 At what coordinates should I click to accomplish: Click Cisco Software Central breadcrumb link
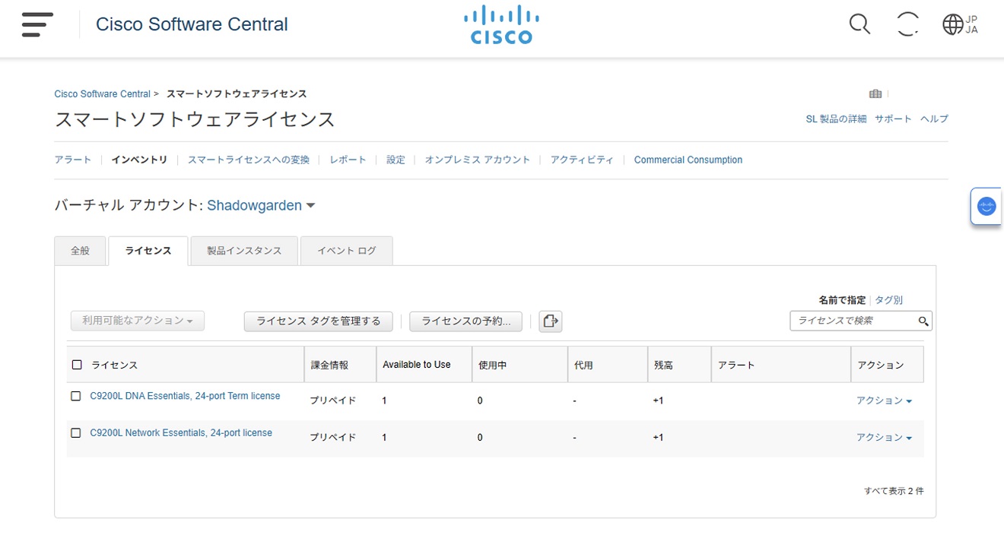(103, 94)
